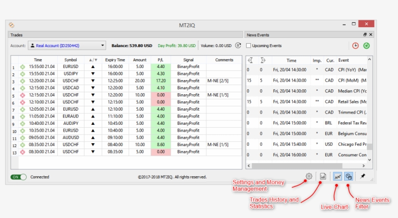Click the MT2IQ app icon in title bar
The height and width of the screenshot is (218, 398).
(12, 25)
